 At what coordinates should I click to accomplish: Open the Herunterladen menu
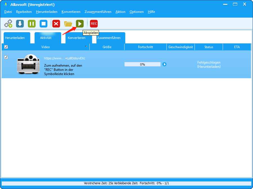[47, 12]
